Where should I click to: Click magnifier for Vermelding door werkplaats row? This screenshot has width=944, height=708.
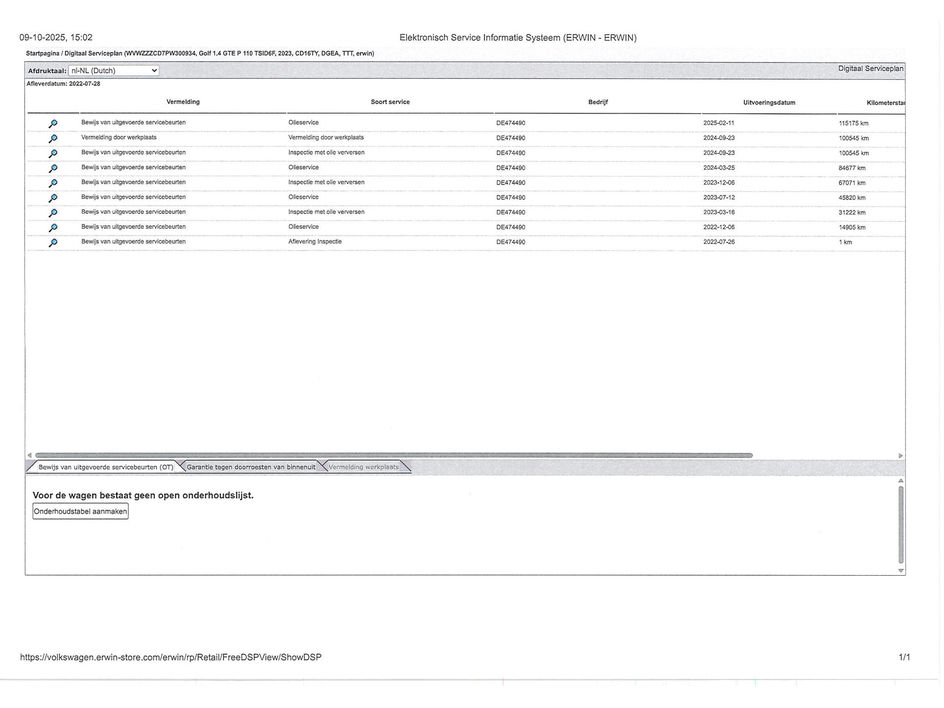pos(53,139)
